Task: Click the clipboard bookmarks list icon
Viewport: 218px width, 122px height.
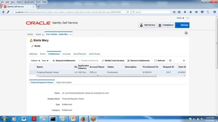Action: [x=179, y=12]
